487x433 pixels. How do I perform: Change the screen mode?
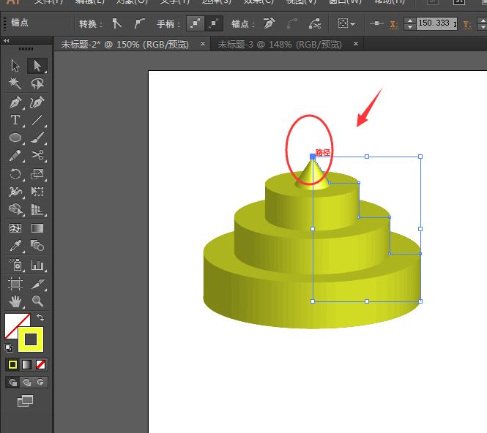pos(25,401)
